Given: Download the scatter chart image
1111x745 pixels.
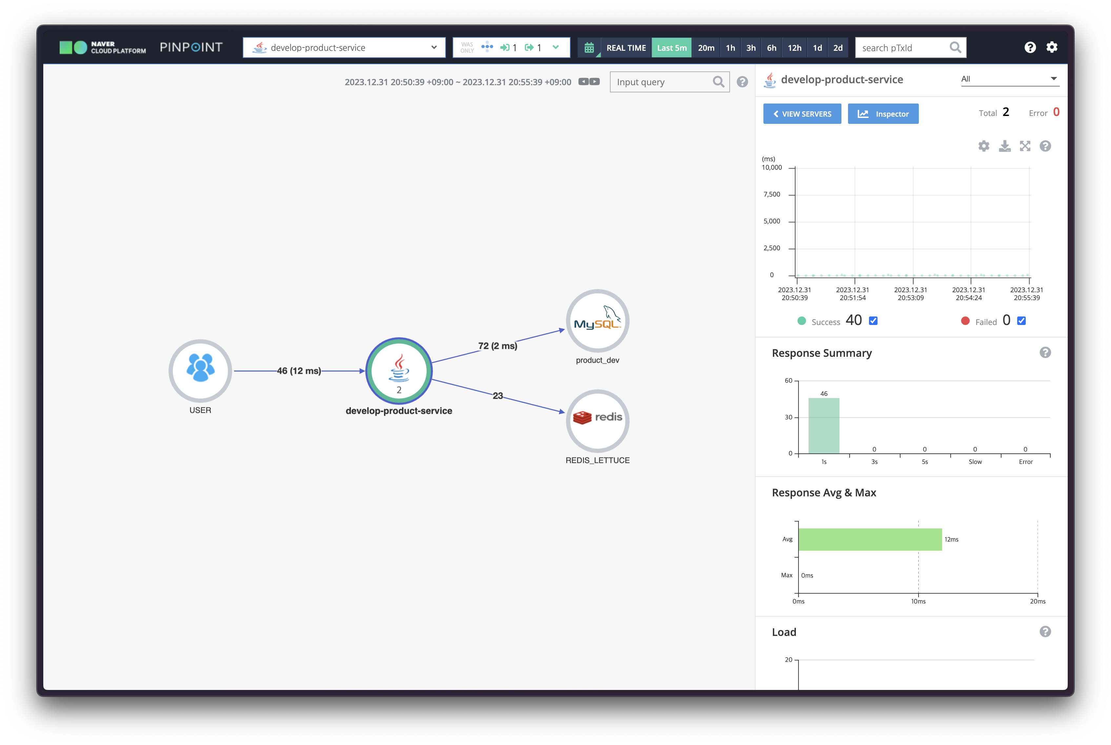Looking at the screenshot, I should click(1004, 146).
